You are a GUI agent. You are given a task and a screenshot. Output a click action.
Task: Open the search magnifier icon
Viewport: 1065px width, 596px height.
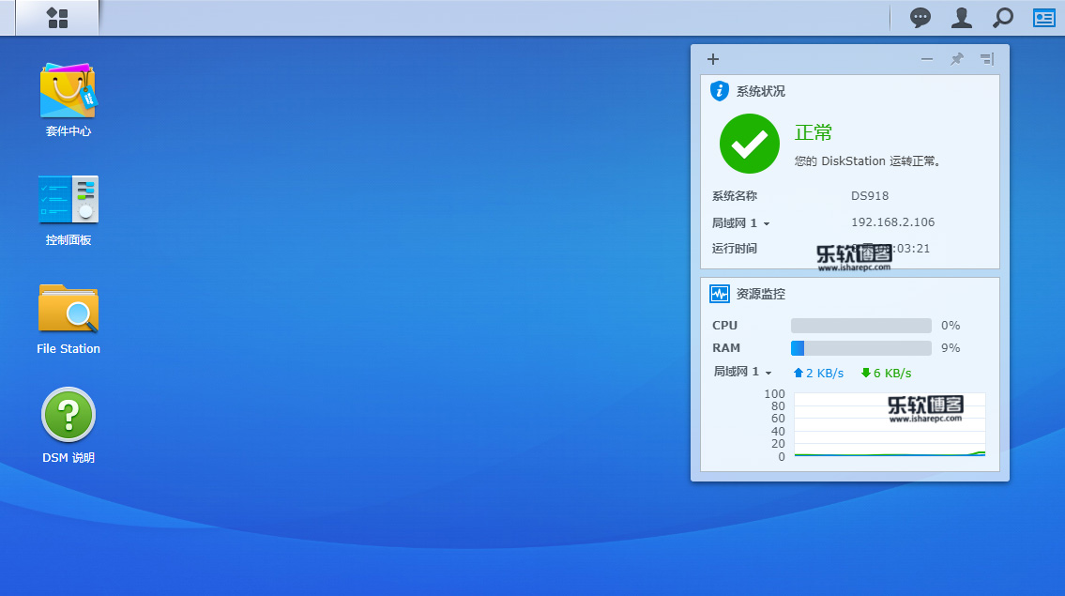click(1002, 18)
